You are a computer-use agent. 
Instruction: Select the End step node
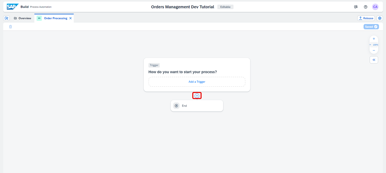coord(197,106)
